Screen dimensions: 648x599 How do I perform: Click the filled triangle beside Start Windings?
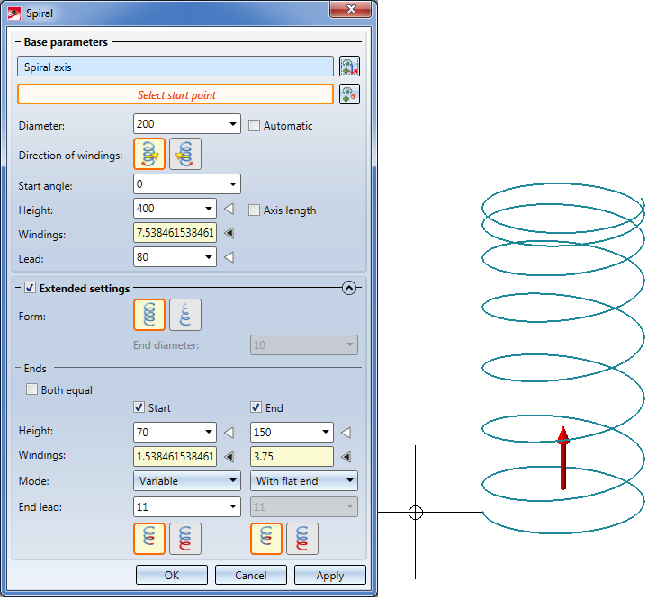click(x=229, y=457)
